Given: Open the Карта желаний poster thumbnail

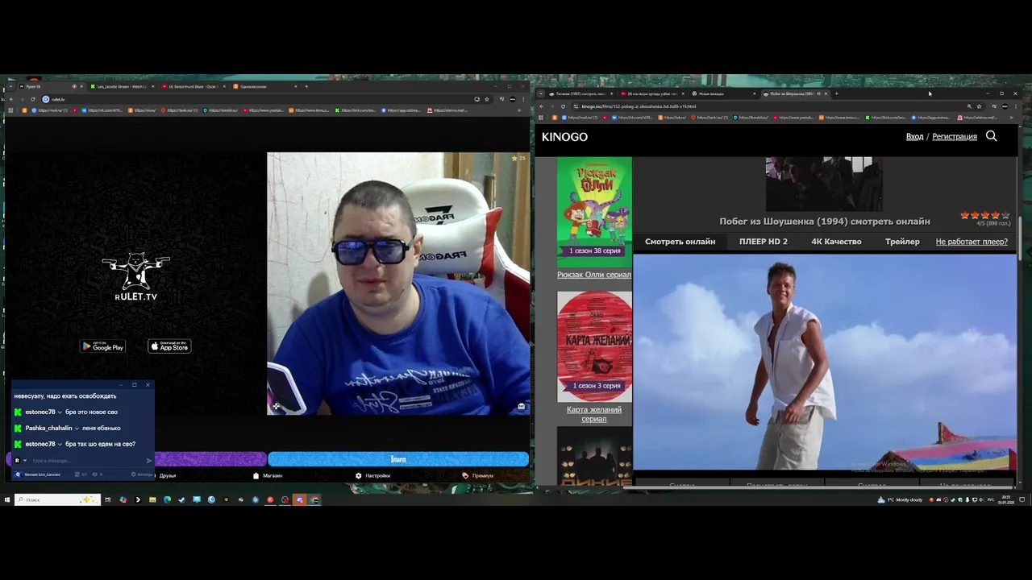Looking at the screenshot, I should click(x=594, y=346).
